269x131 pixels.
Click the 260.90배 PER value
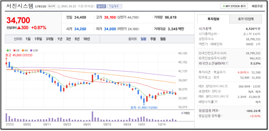tap(244, 86)
